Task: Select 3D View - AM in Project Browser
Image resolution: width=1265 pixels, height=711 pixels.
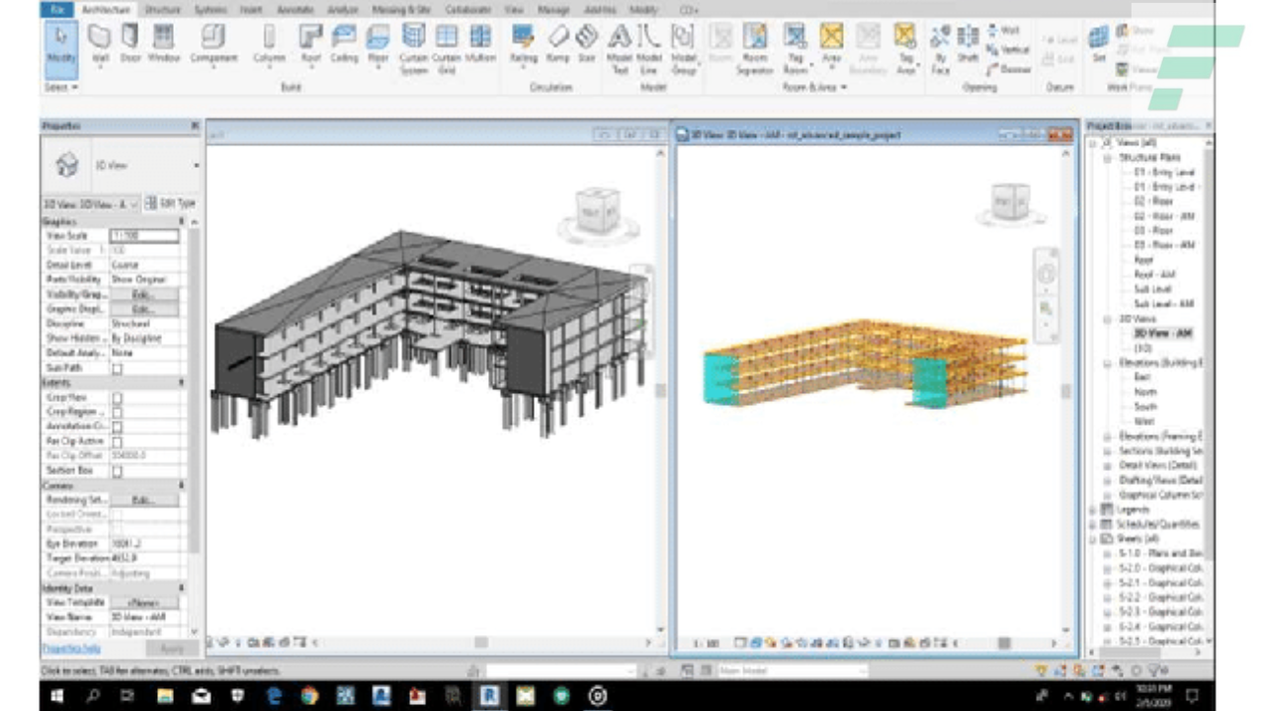Action: point(1163,334)
